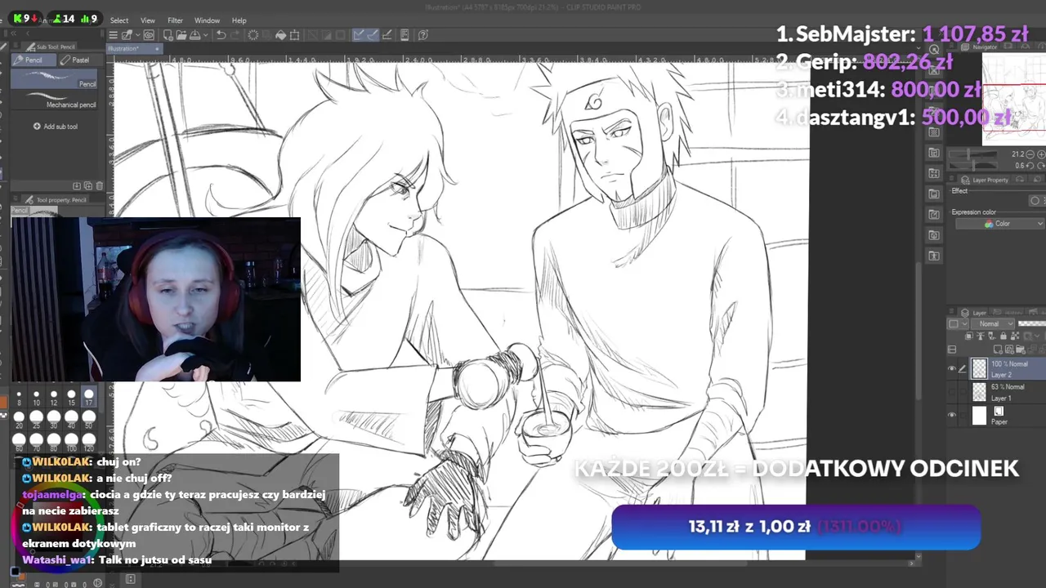Click the Navigator zoom-out minus icon
This screenshot has height=588, width=1046.
1030,154
